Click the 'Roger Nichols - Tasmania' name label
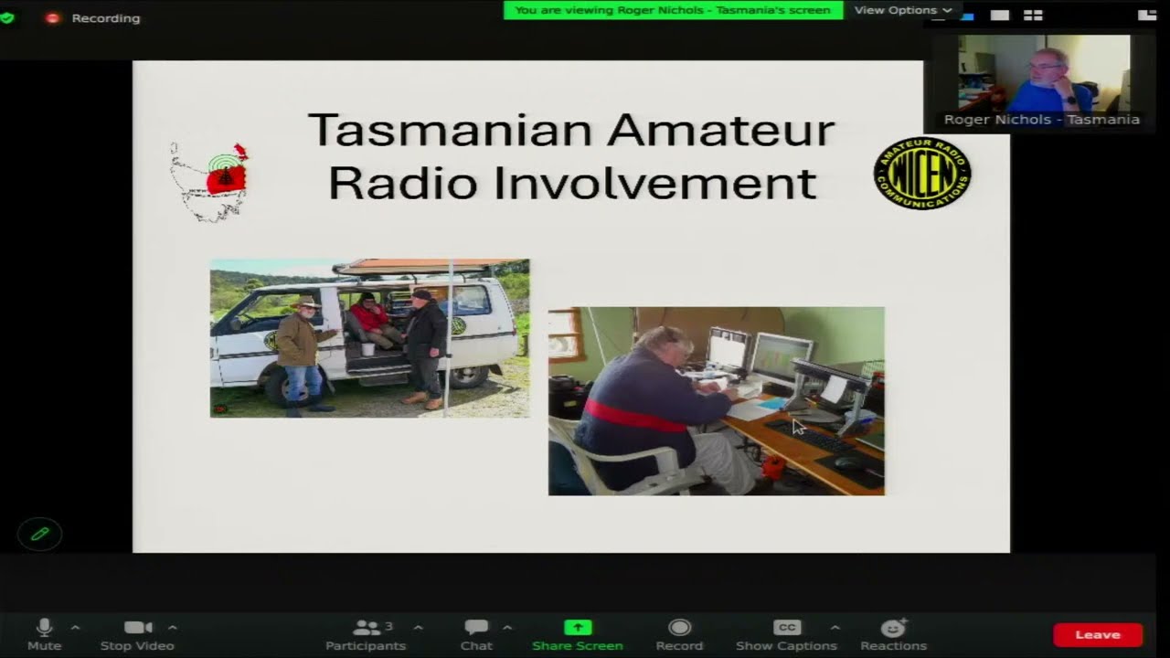This screenshot has width=1170, height=658. tap(1041, 120)
